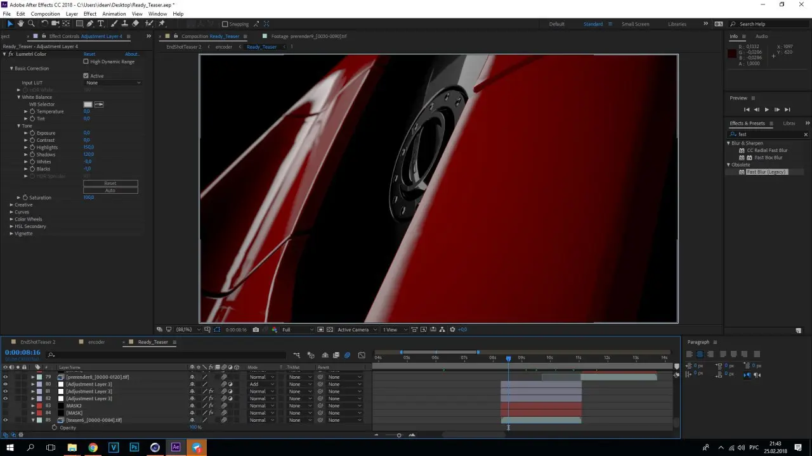Select the Hand tool in toolbar
The image size is (812, 456).
(x=20, y=23)
